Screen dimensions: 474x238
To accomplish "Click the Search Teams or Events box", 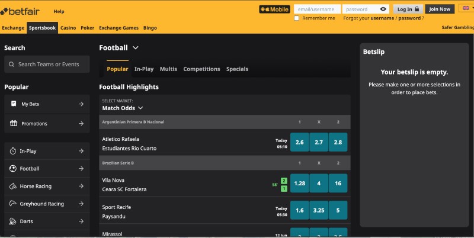I will tap(47, 64).
